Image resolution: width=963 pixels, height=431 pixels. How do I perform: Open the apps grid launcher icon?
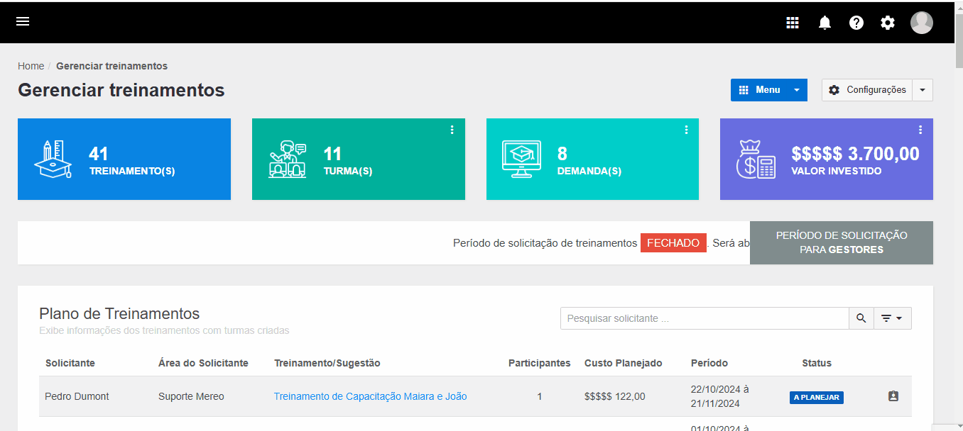click(x=793, y=22)
